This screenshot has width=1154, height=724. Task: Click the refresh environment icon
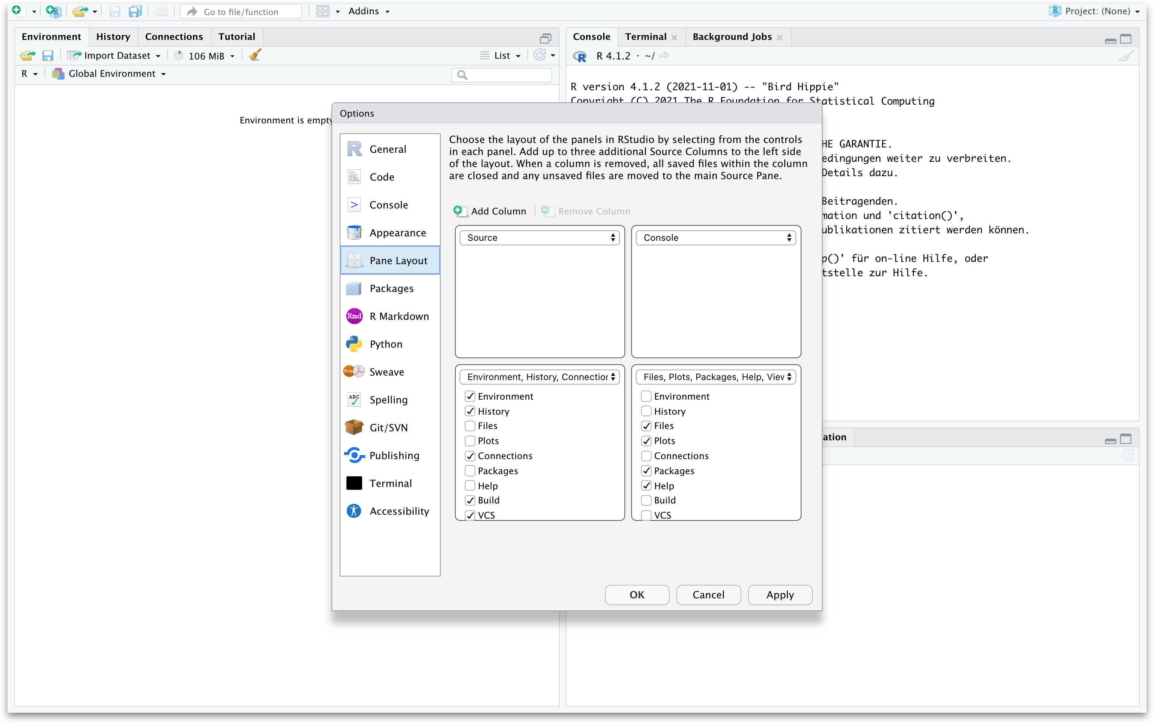click(540, 56)
